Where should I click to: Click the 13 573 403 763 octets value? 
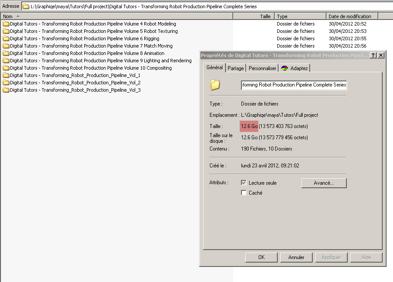[x=283, y=126]
